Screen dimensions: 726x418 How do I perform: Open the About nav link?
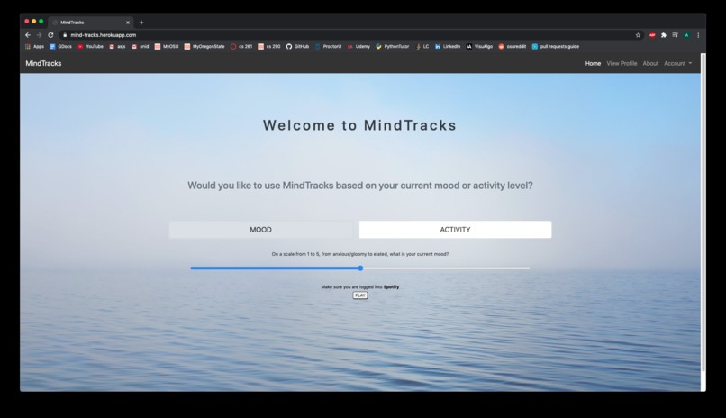tap(650, 63)
